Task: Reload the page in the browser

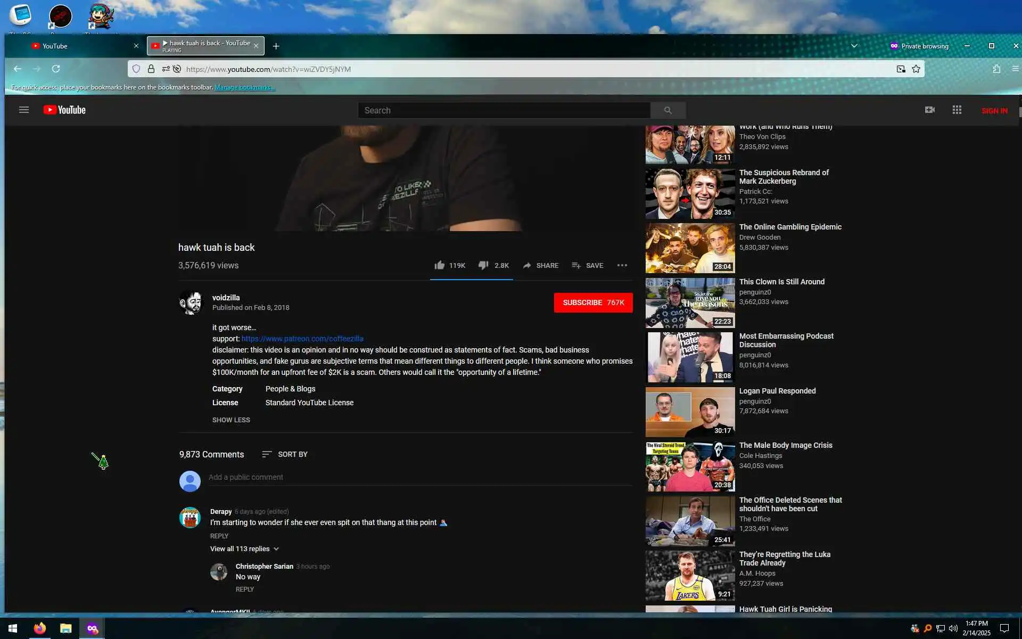Action: (x=56, y=69)
